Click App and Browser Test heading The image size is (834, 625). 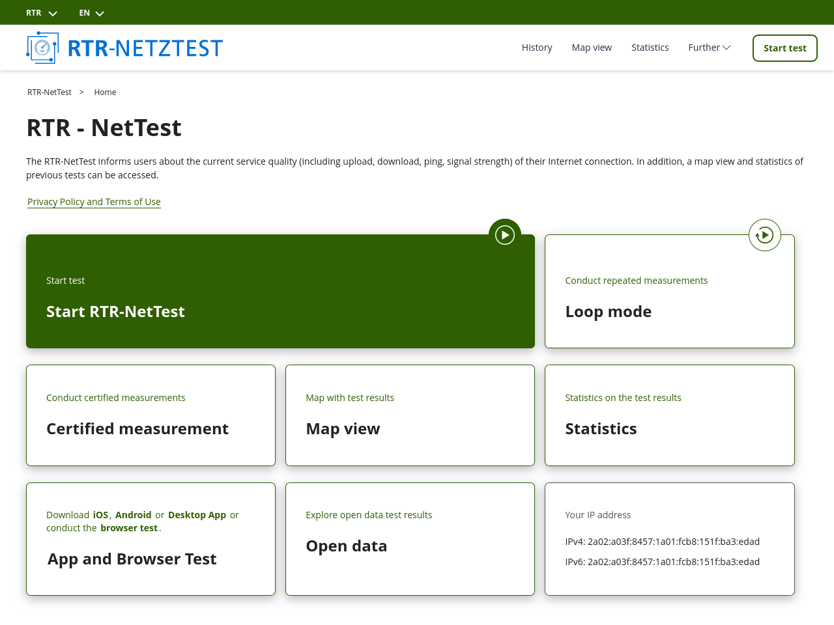(132, 559)
